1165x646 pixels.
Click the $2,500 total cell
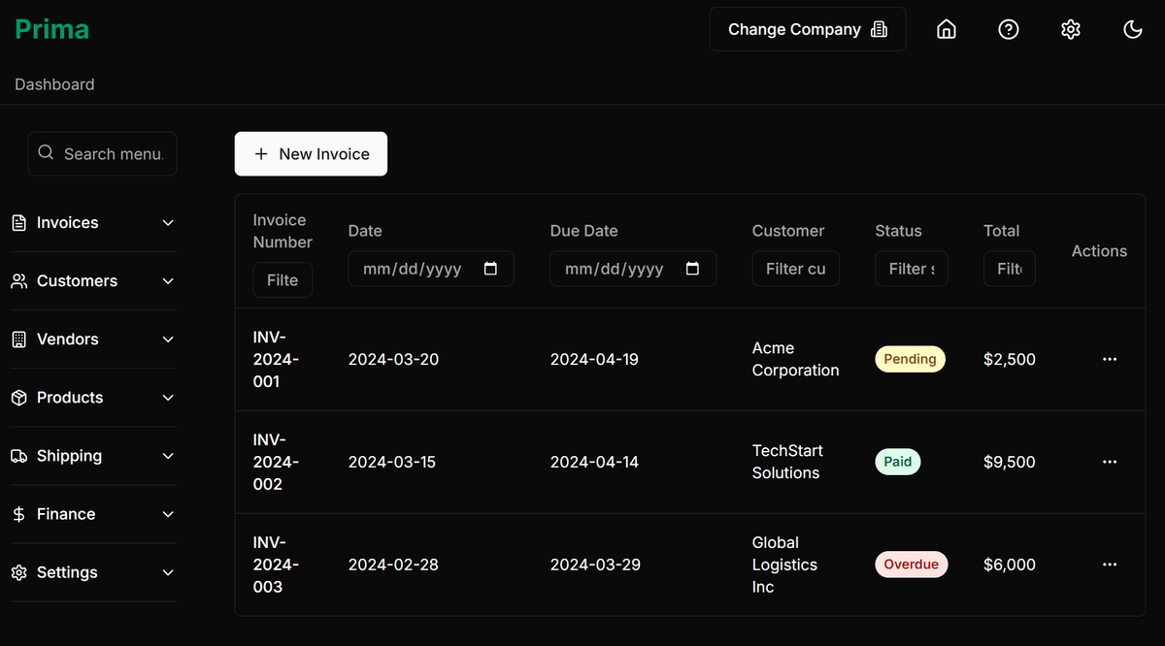coord(1010,359)
